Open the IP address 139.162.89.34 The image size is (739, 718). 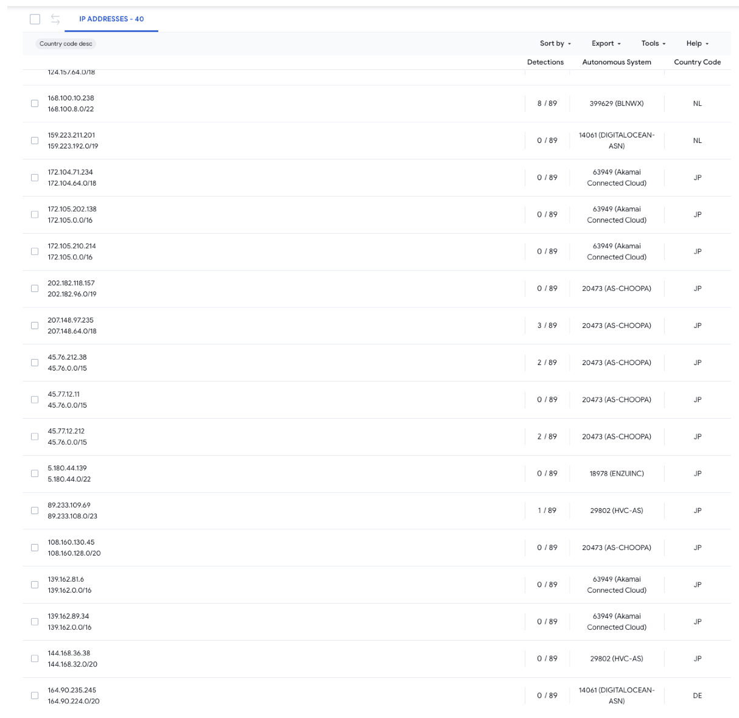68,616
